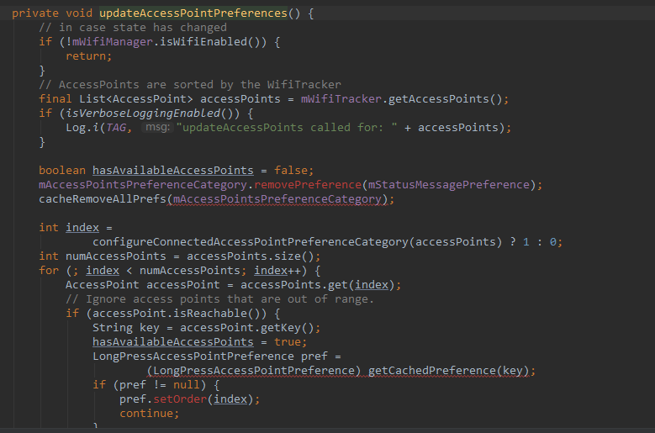655x433 pixels.
Task: Click accessPoint.getKey() call
Action: click(x=247, y=327)
